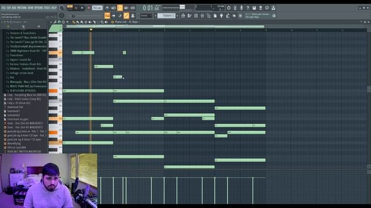Click the arrow right of Pattern 1
This screenshot has width=371, height=208.
[x=177, y=16]
